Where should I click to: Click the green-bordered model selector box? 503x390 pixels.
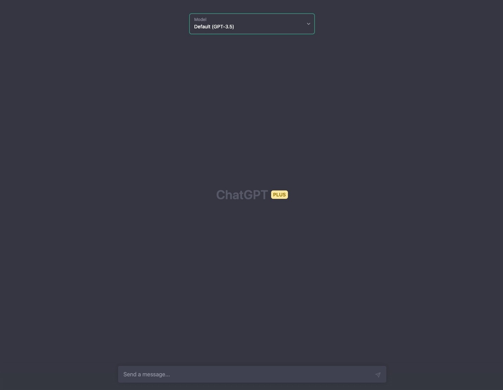pyautogui.click(x=252, y=24)
